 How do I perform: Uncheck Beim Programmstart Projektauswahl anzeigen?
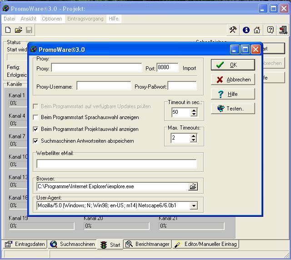pos(35,129)
